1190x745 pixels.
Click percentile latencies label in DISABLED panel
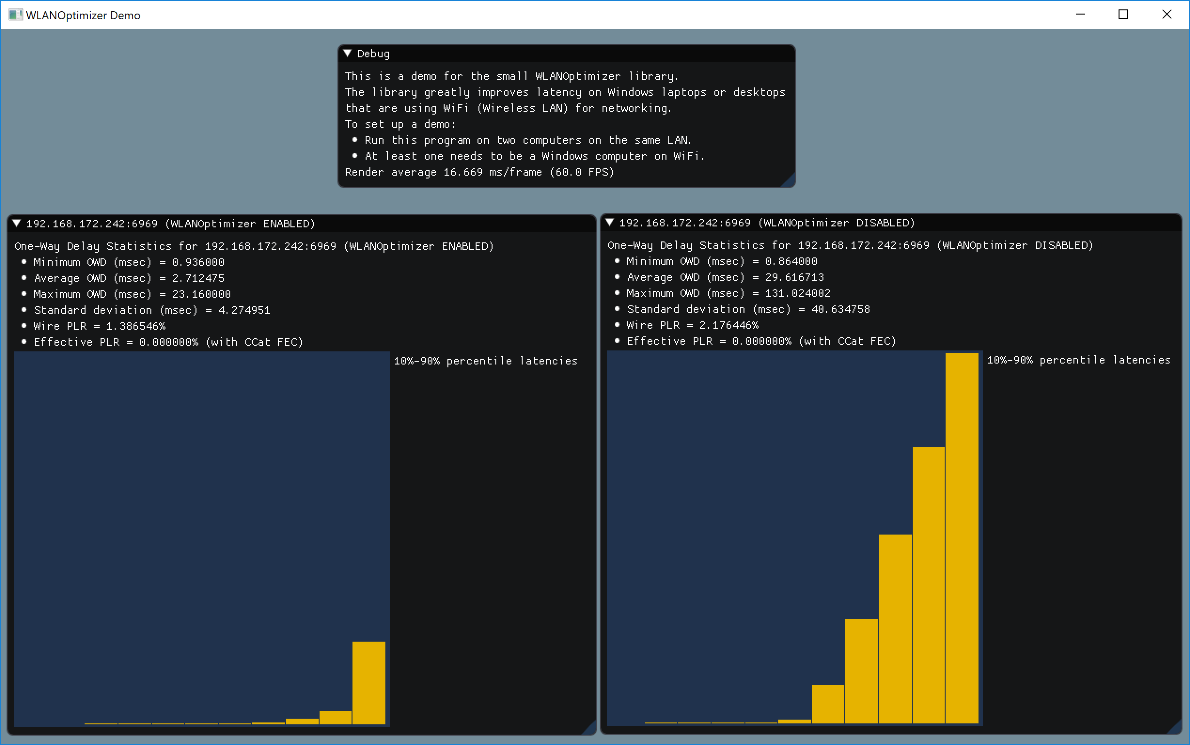1079,360
